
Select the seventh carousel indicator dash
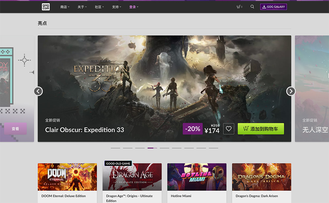coord(189,148)
